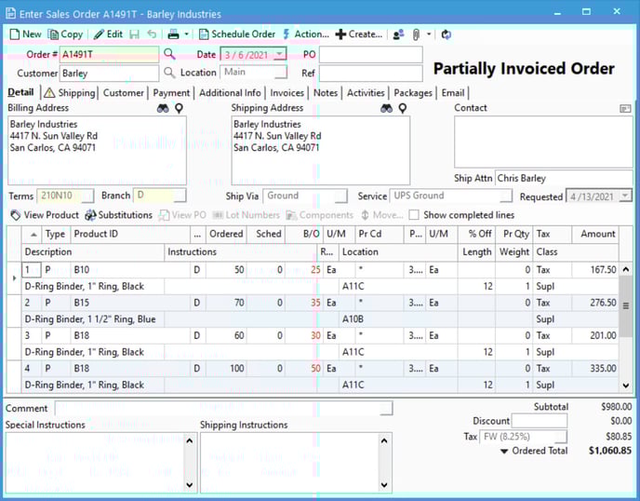Open the Requested date dropdown

(x=625, y=196)
